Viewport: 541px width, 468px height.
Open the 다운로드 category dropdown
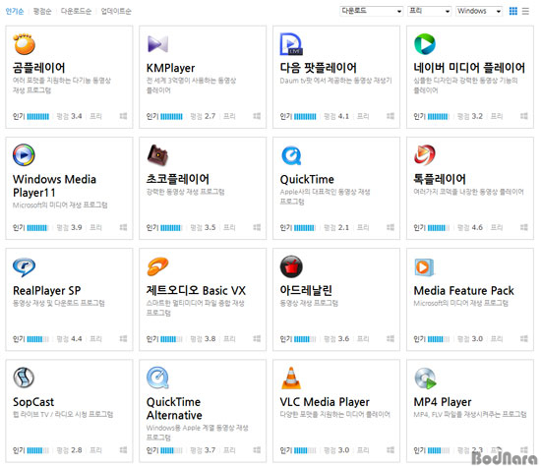(371, 11)
